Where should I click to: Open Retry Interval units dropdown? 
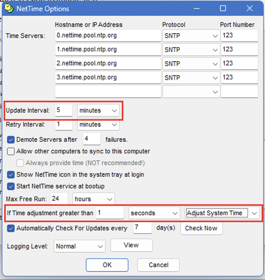point(98,125)
